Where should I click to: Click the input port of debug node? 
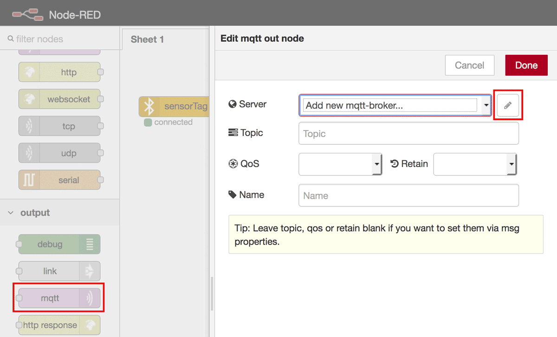pos(19,244)
